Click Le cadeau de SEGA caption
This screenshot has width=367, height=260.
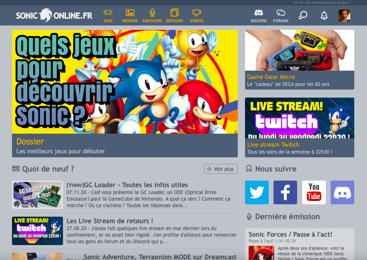click(x=288, y=84)
